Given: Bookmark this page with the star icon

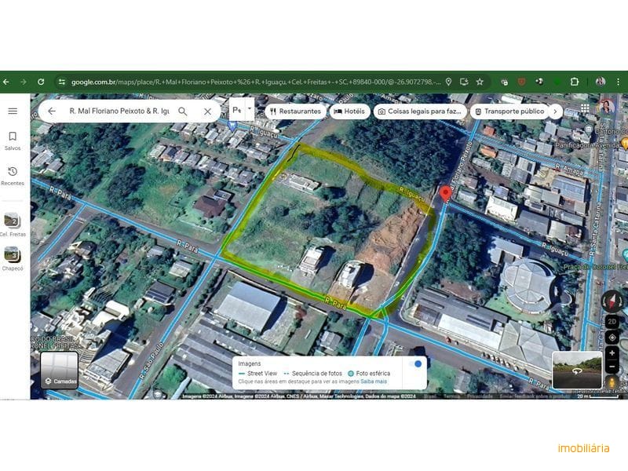Looking at the screenshot, I should [x=480, y=82].
